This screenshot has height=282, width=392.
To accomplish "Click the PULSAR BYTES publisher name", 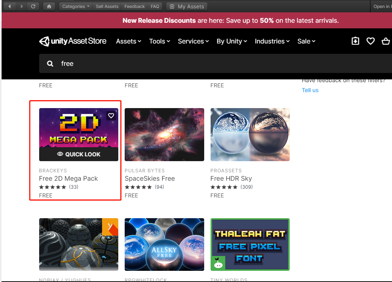I will pos(145,170).
